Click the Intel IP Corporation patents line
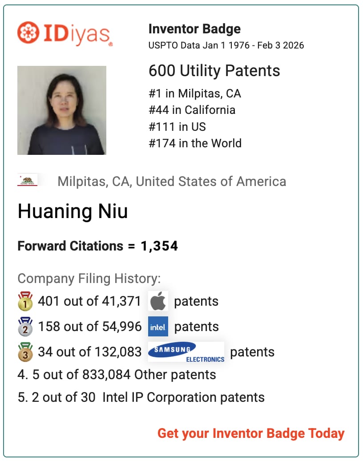 141,397
